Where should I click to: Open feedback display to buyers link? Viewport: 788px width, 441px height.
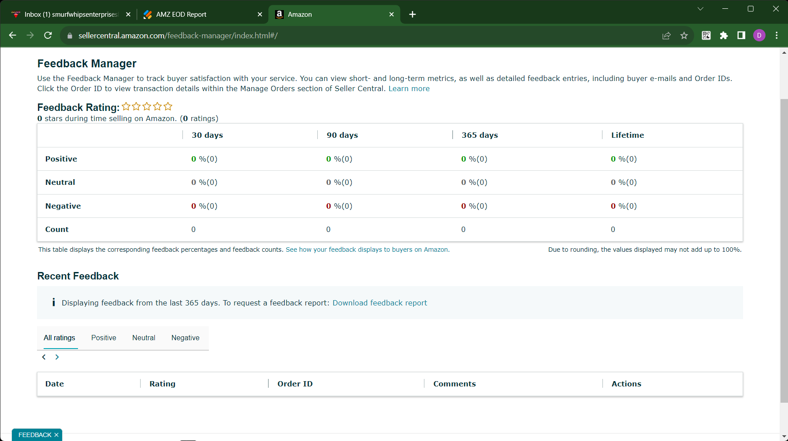368,250
